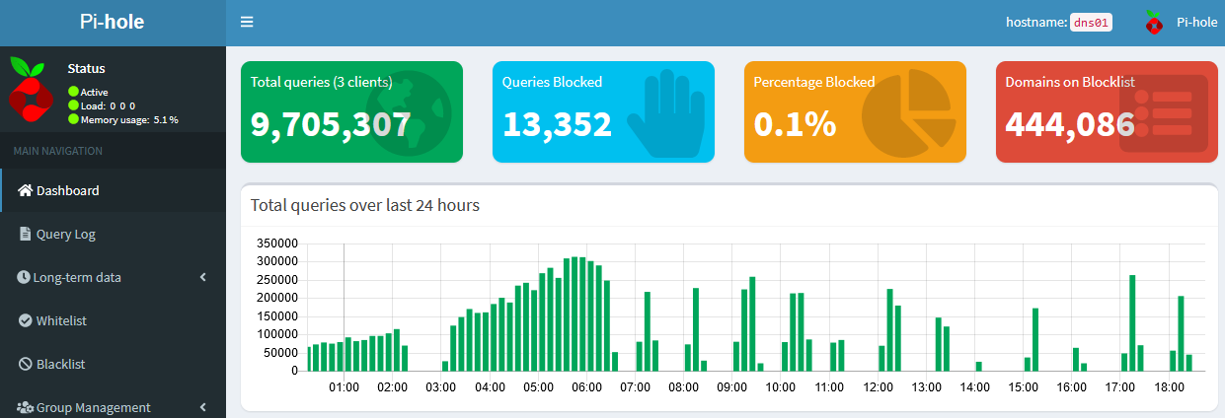1225x418 pixels.
Task: Click the Status heading in sidebar
Action: [87, 69]
